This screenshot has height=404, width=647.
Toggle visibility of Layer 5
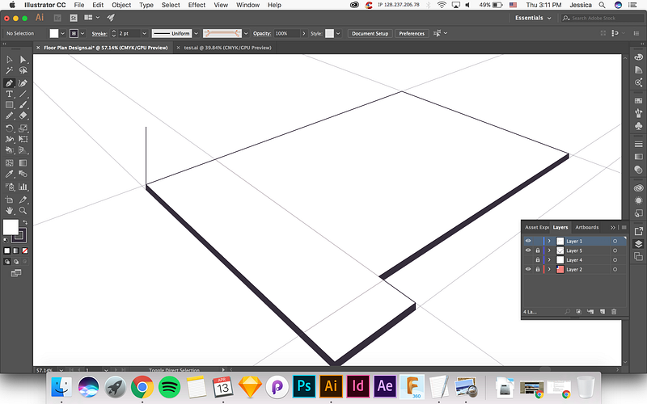pos(528,250)
